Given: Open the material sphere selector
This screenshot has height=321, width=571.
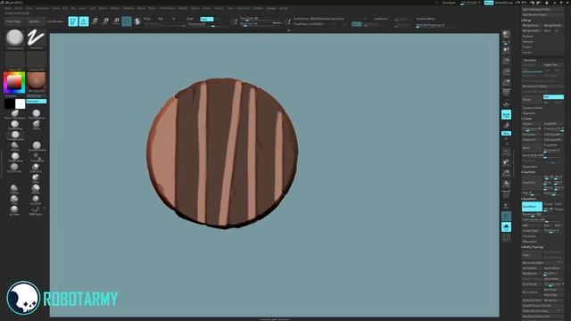Looking at the screenshot, I should pyautogui.click(x=36, y=81).
